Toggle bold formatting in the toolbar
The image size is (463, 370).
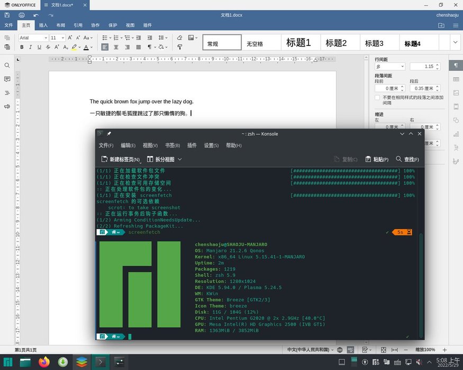click(22, 47)
